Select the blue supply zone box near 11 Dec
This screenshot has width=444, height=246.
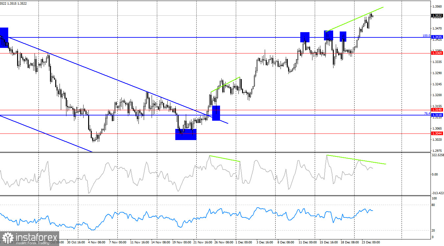coord(304,37)
